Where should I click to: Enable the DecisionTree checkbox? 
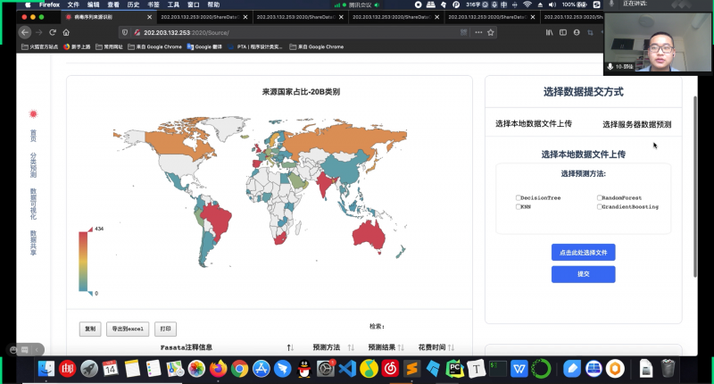(x=518, y=197)
